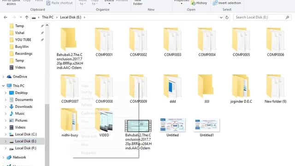295x166 pixels.
Task: Expand the chevron after Local Disk (E:) breadcrumb
Action: [84, 18]
